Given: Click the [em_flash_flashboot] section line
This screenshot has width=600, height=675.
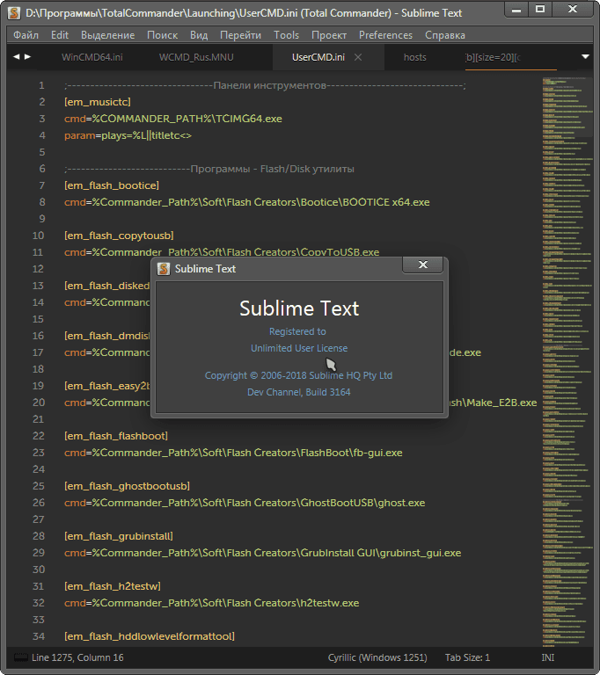Looking at the screenshot, I should tap(116, 436).
